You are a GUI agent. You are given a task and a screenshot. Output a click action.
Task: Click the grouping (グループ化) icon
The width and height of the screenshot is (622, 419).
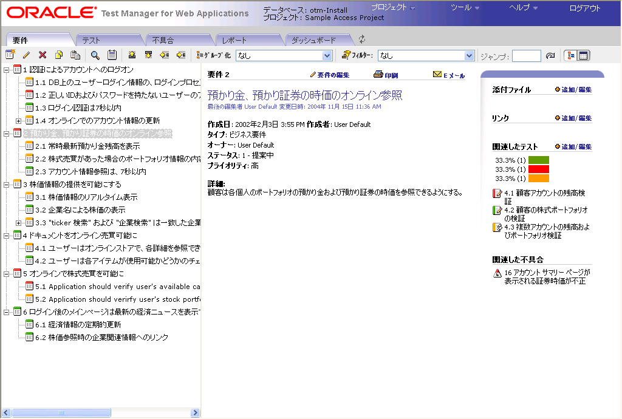pyautogui.click(x=200, y=55)
